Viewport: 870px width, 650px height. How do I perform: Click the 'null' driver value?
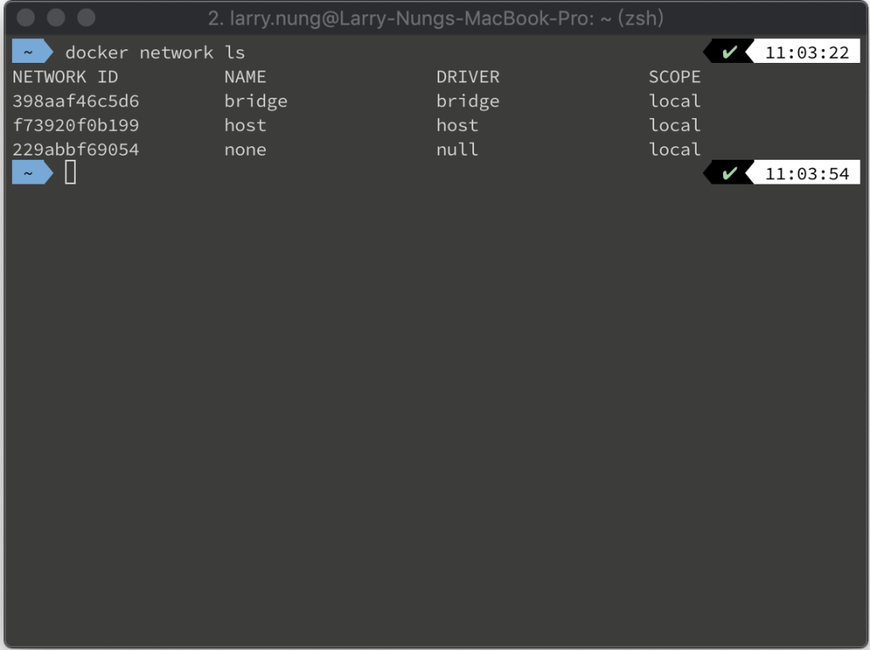[x=457, y=150]
